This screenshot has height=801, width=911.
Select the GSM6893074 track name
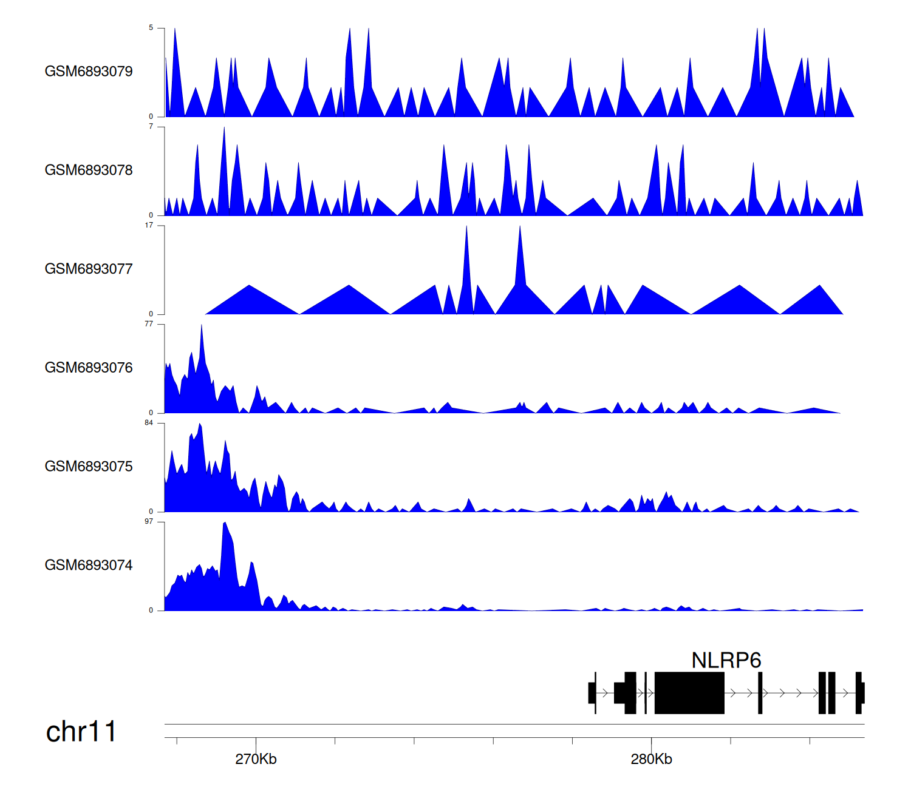tap(89, 566)
